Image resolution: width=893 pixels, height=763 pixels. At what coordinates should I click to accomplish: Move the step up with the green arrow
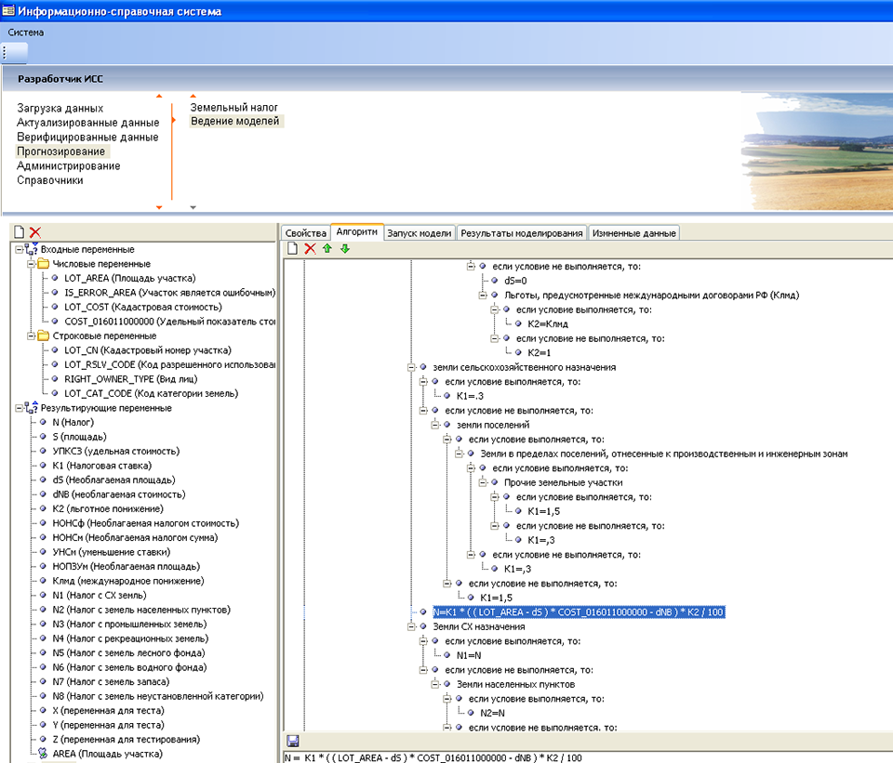(327, 248)
